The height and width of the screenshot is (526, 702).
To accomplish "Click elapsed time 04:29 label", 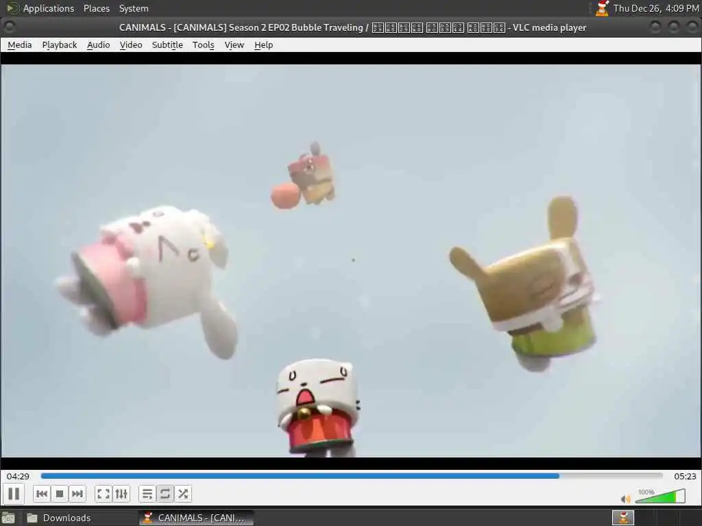I will [x=18, y=477].
